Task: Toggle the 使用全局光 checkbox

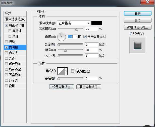Action: tap(85, 37)
